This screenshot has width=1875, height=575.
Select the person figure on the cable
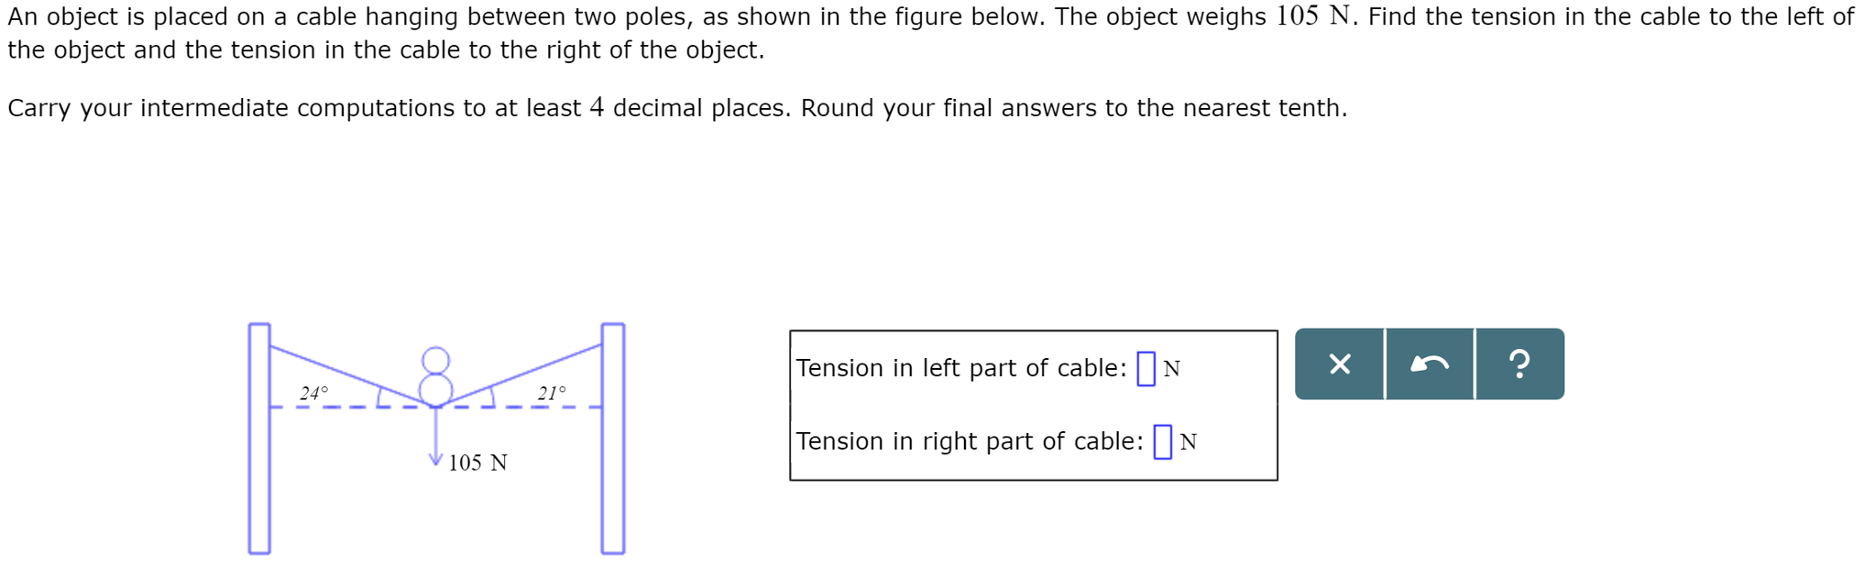point(435,374)
